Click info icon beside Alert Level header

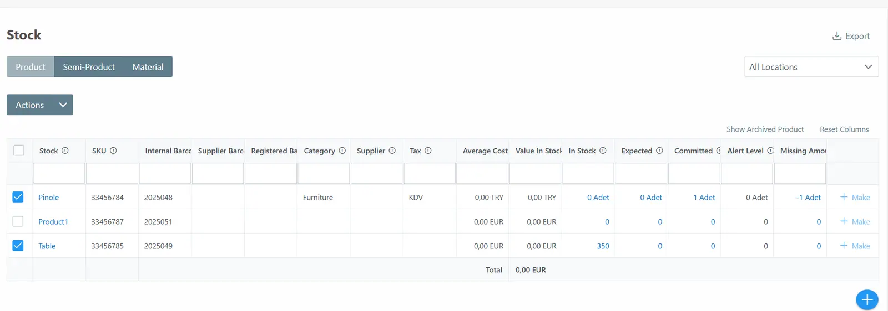point(770,151)
